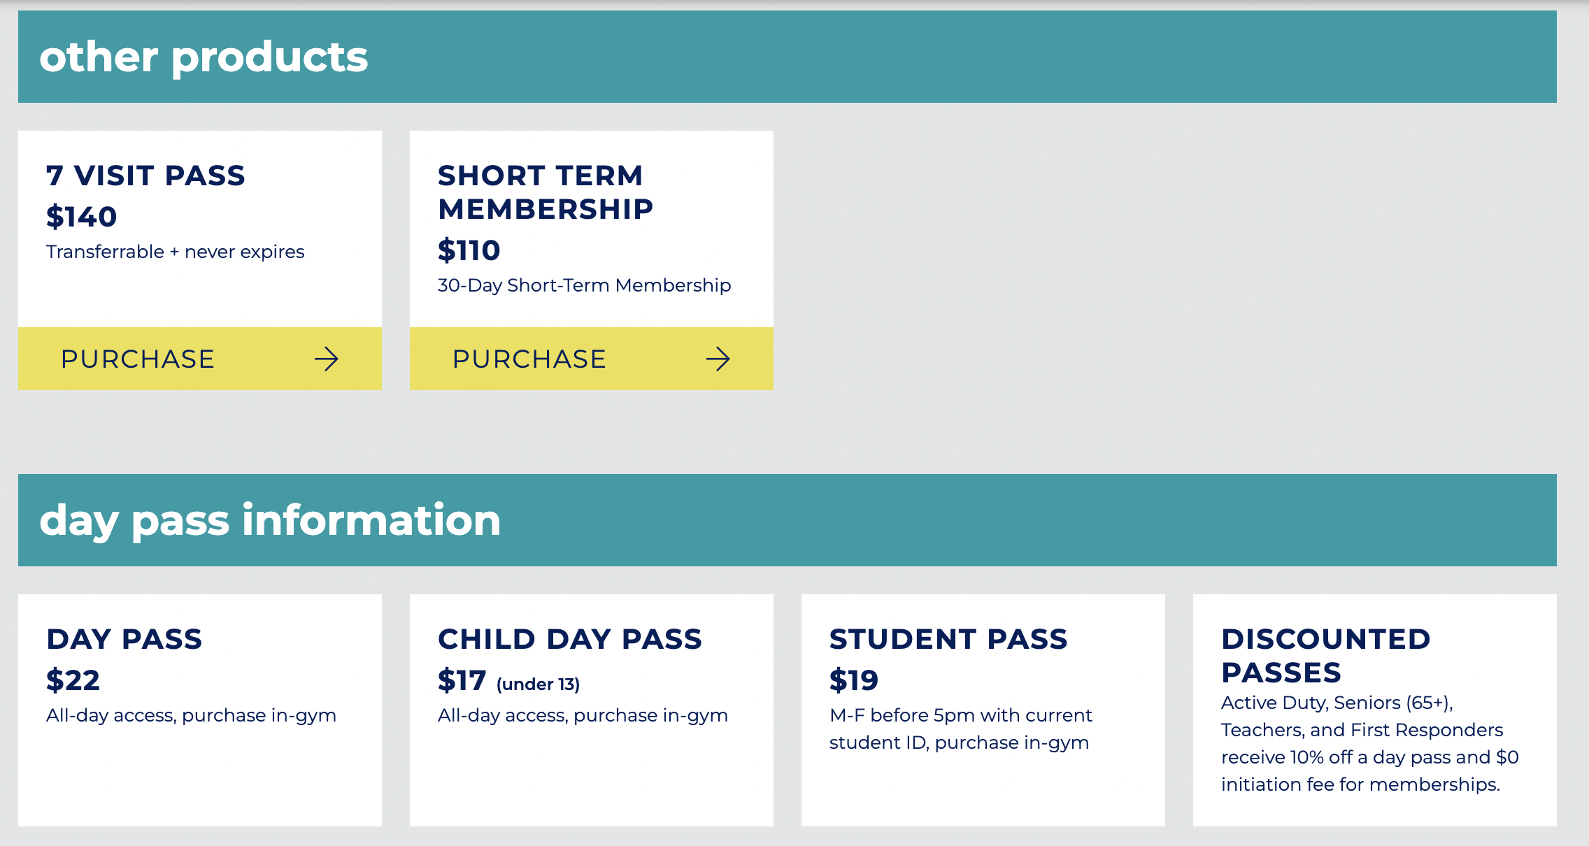Click the arrow icon on Short Term Membership purchase
Viewport: 1589px width, 846px height.
pyautogui.click(x=718, y=359)
